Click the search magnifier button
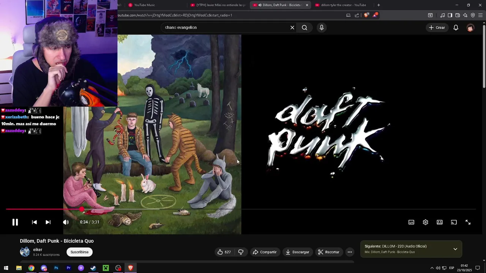Viewport: 486px width, 273px height. (x=305, y=28)
